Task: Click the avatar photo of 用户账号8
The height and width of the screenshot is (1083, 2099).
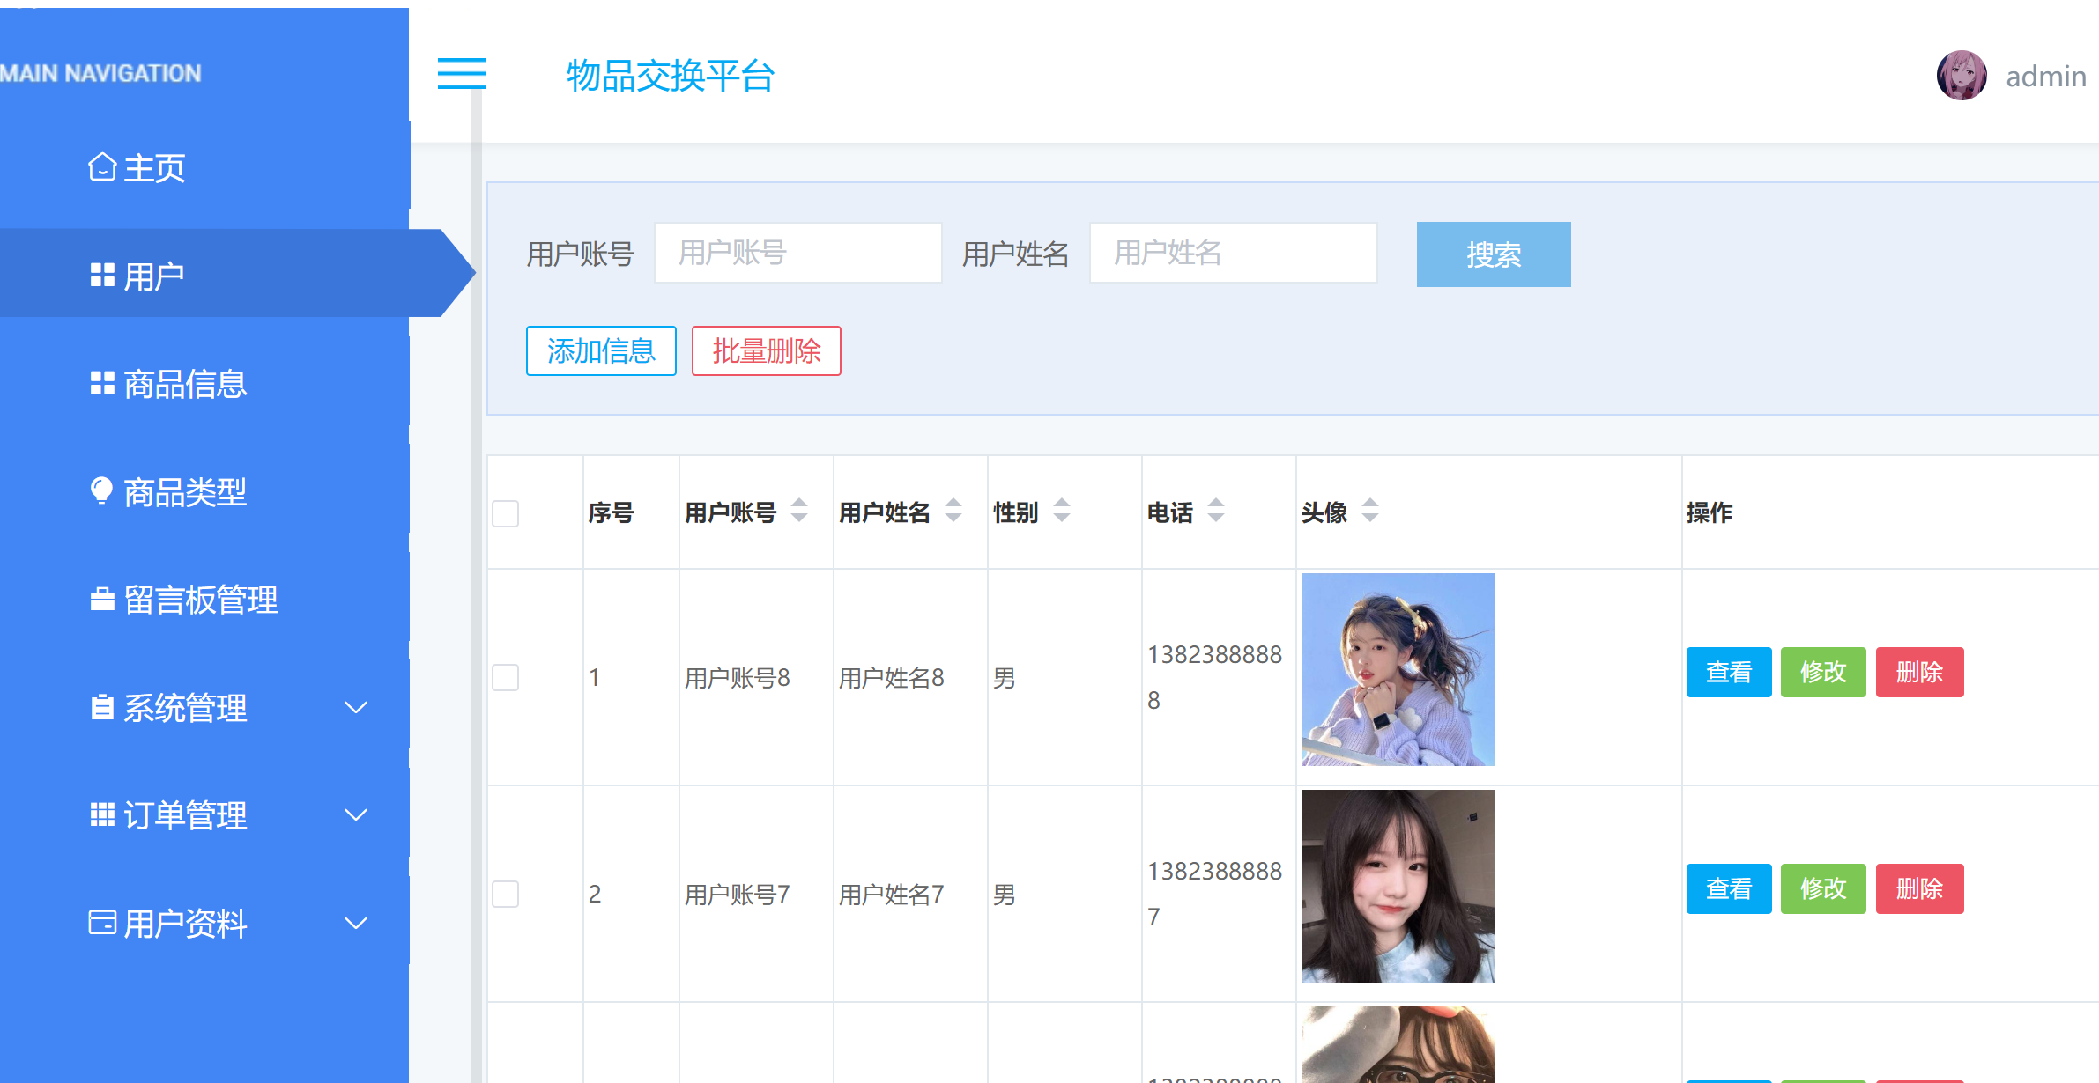Action: point(1396,671)
